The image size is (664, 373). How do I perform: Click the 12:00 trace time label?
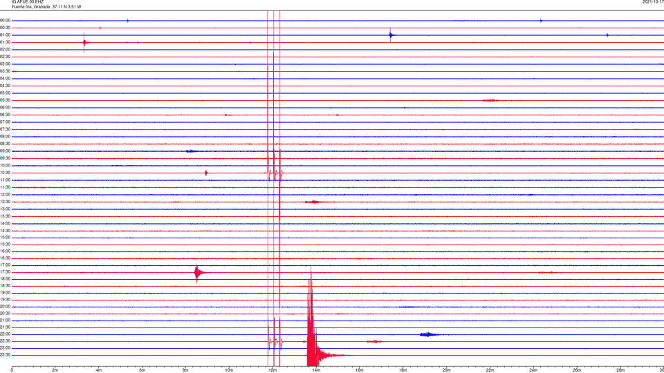[5, 195]
